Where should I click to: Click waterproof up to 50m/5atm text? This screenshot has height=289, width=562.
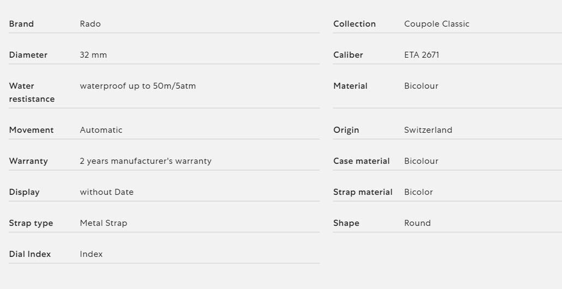point(137,86)
